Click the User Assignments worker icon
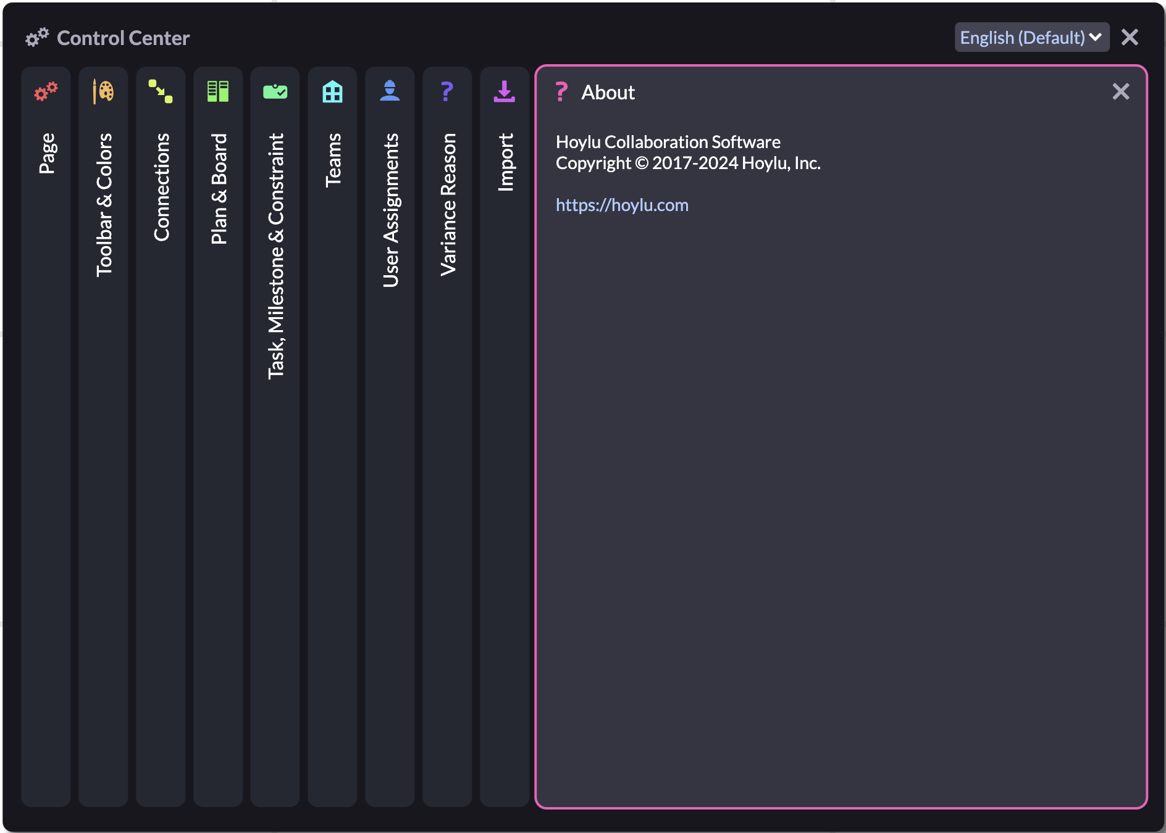 [x=390, y=91]
